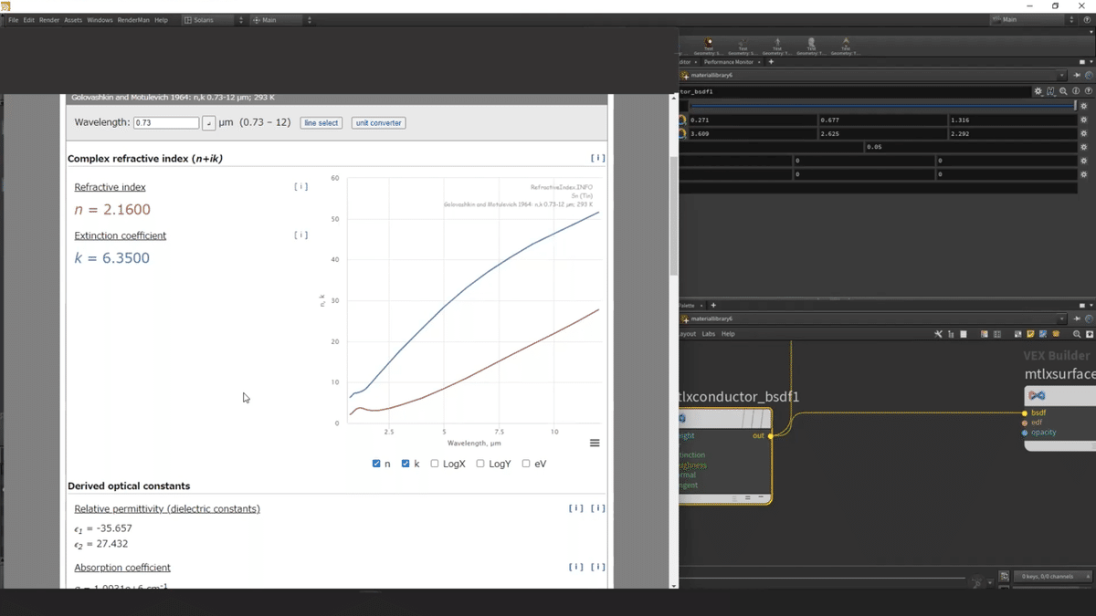Open the Windows menu
This screenshot has height=616, width=1096.
(x=100, y=20)
